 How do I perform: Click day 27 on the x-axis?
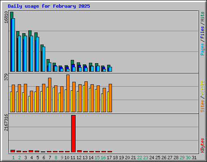click(170, 158)
